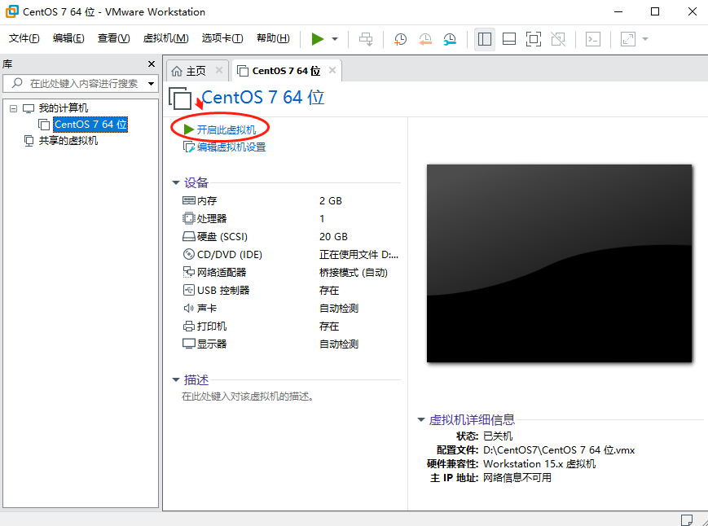The width and height of the screenshot is (708, 526).
Task: Click the config file path D:\CentOS7\CentOS 7 64 位.vmx
Action: point(559,450)
